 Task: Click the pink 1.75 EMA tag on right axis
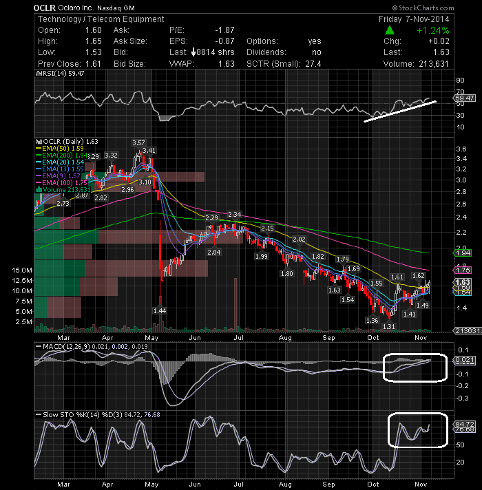(463, 270)
